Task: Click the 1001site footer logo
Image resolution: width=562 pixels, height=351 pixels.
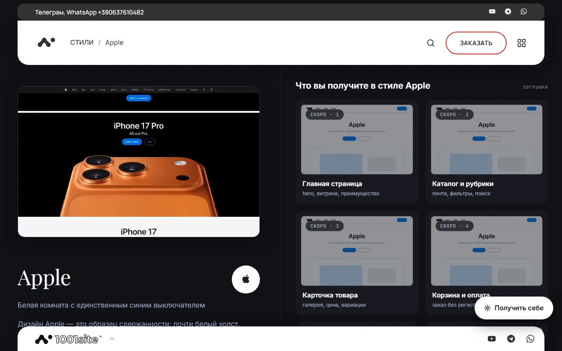Action: (x=68, y=339)
